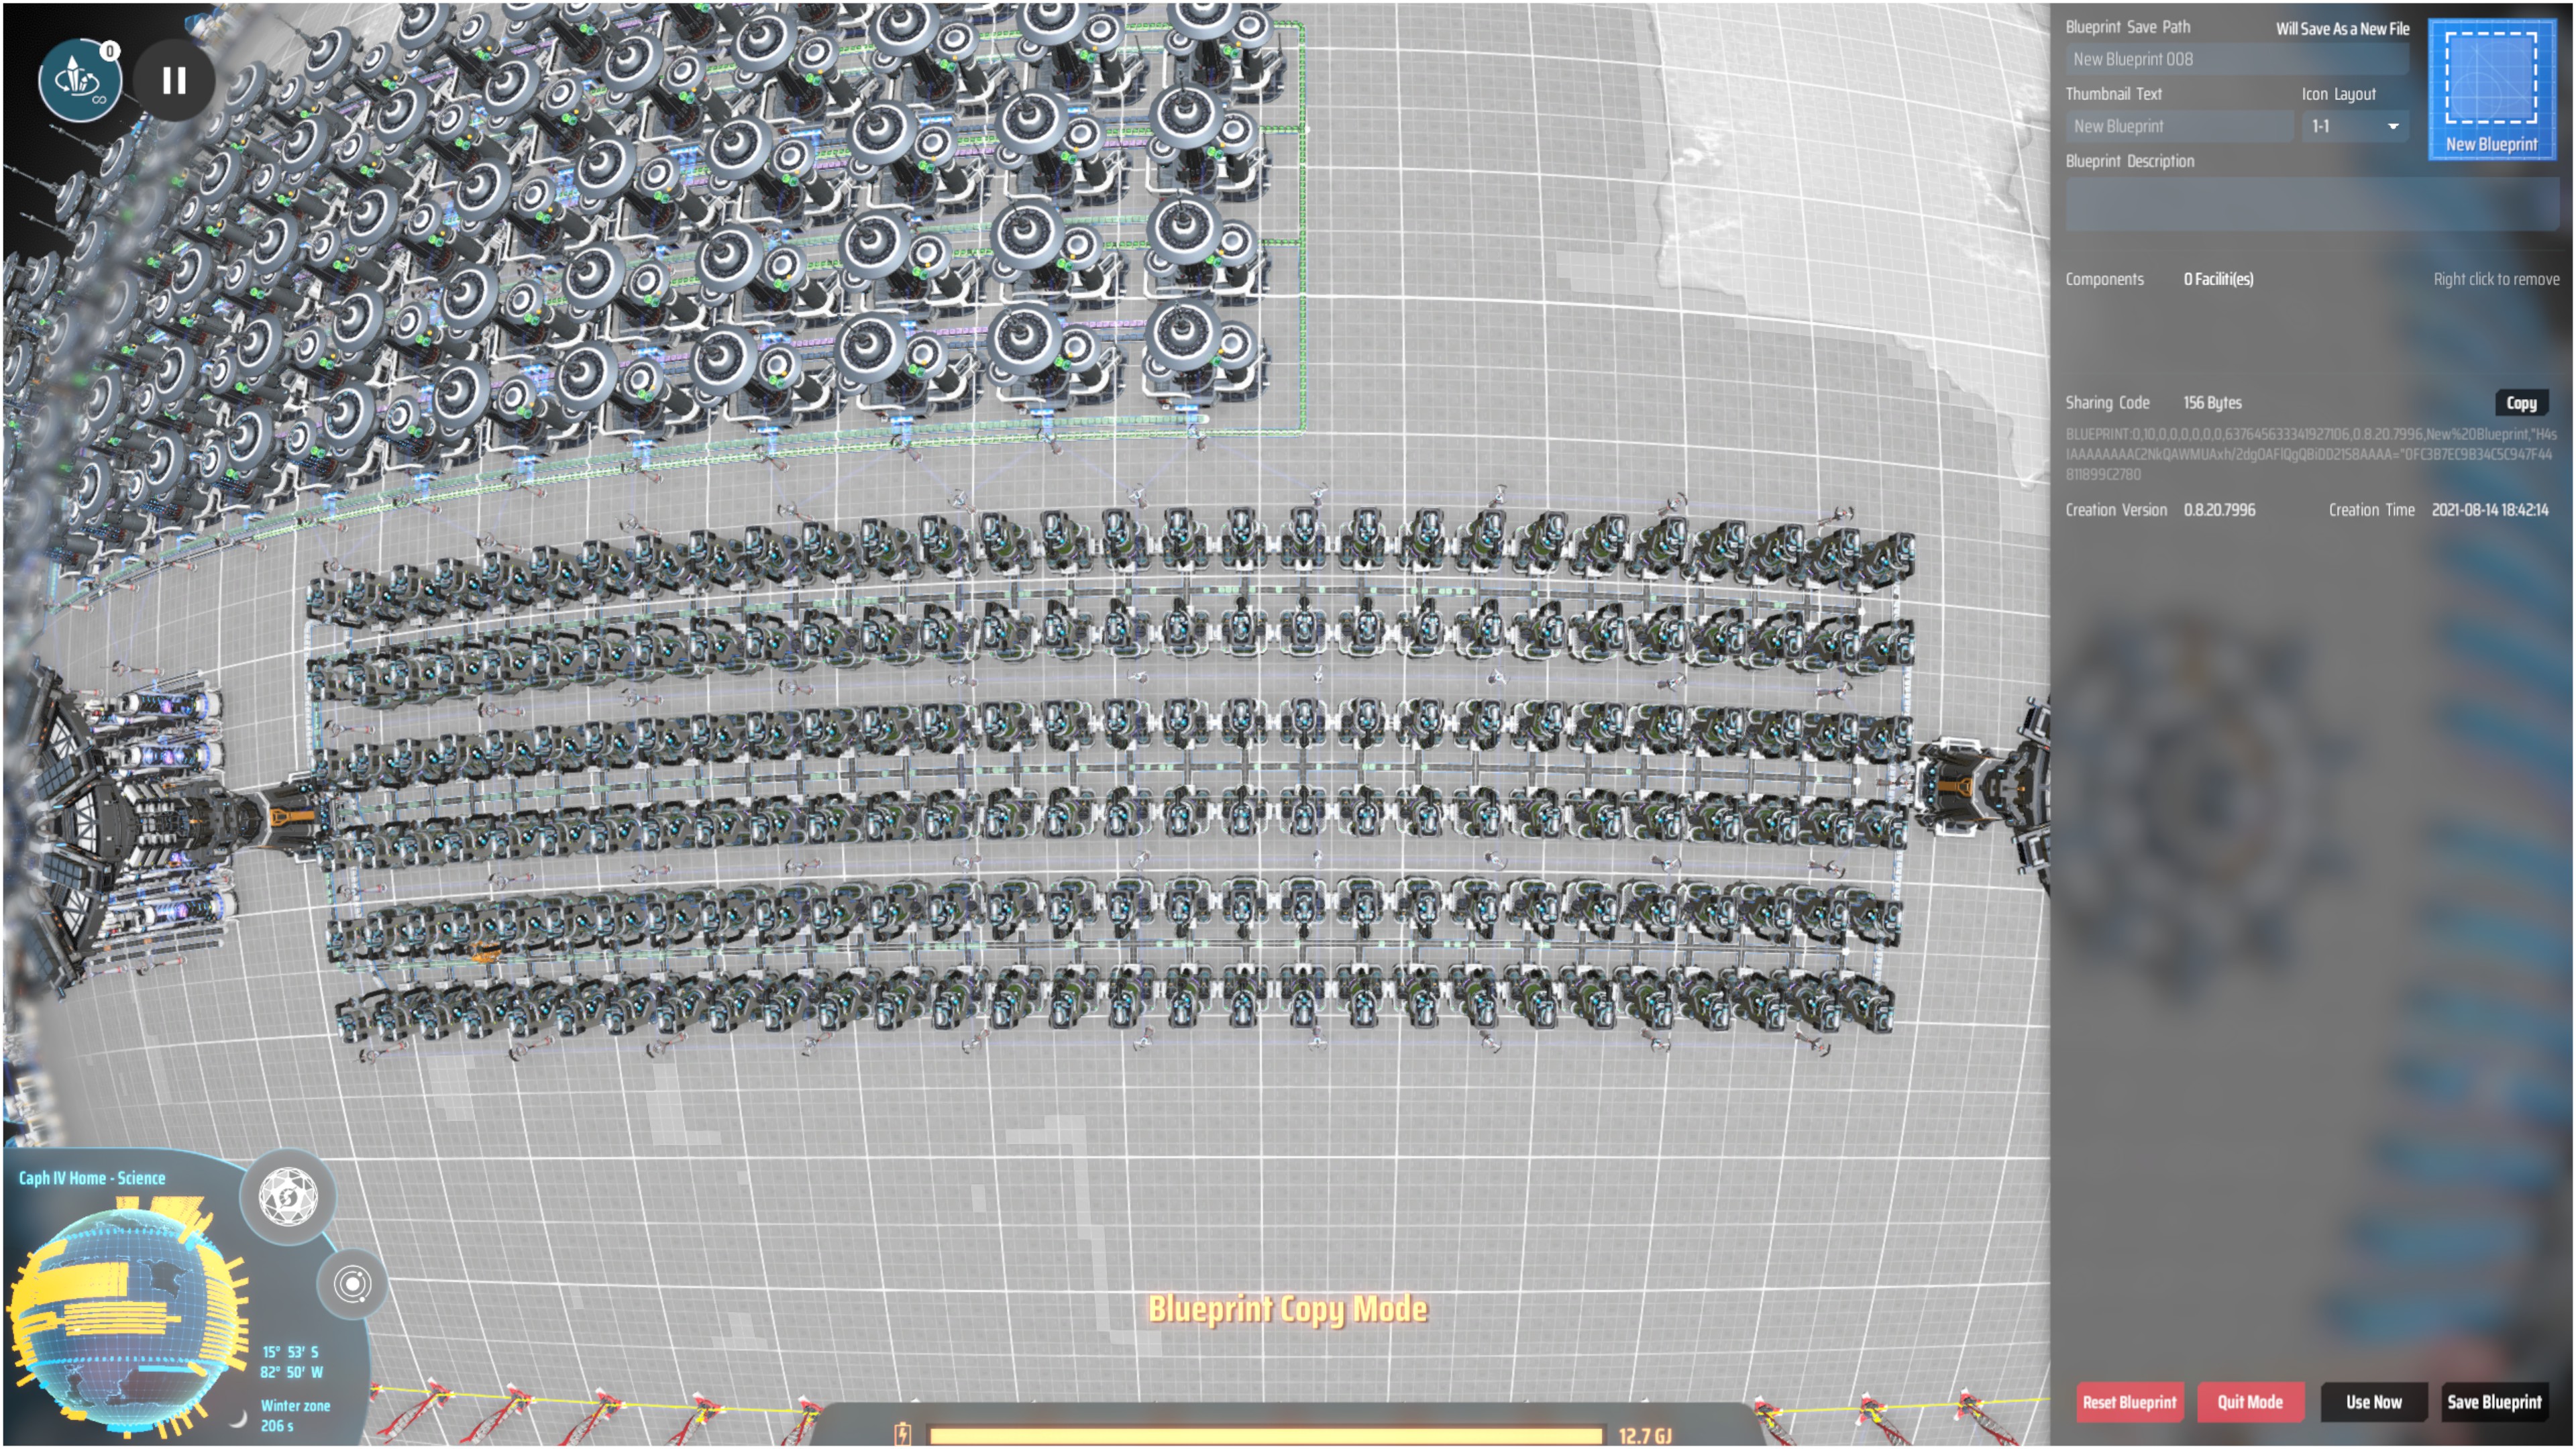Click the sharing code text block

coord(2310,454)
